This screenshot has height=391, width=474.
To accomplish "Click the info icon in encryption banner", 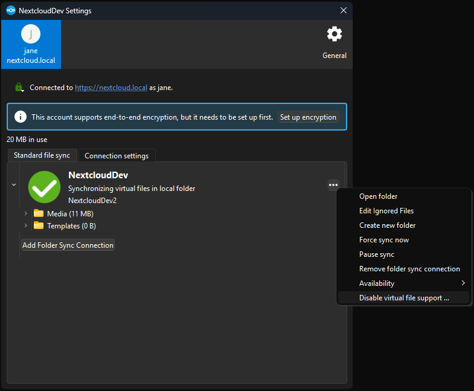I will pyautogui.click(x=21, y=117).
